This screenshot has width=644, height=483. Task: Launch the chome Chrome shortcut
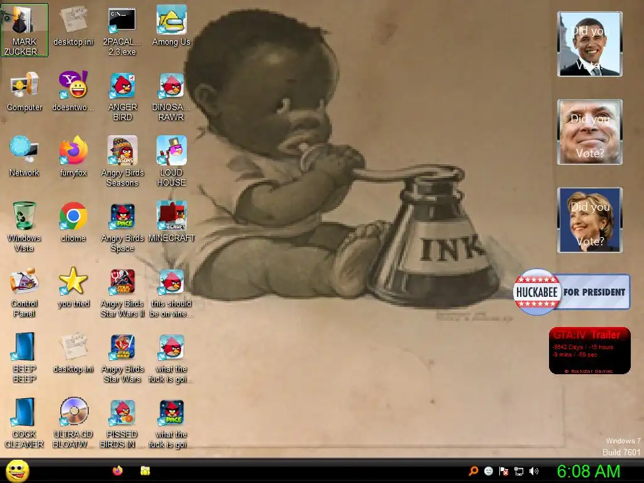[x=73, y=222]
